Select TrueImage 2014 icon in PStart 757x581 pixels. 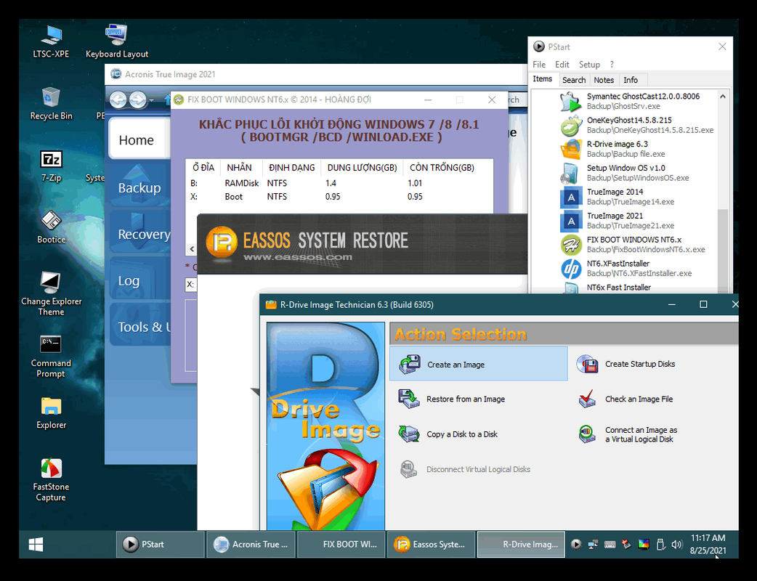tap(571, 198)
